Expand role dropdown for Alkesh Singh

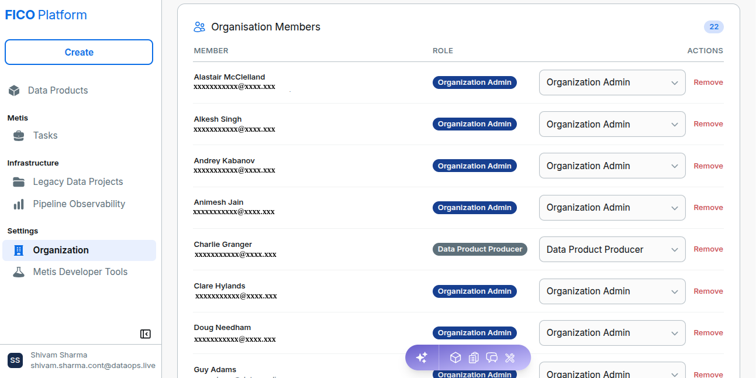point(612,124)
